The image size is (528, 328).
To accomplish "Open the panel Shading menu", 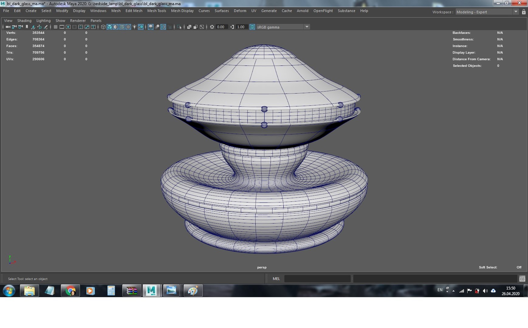I will [24, 21].
